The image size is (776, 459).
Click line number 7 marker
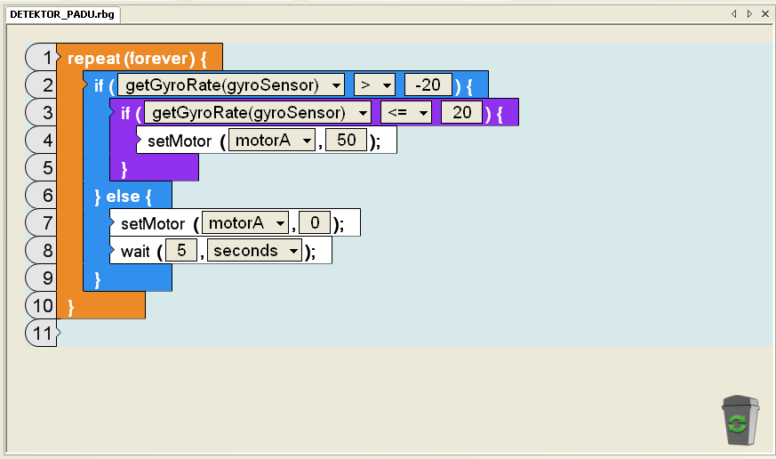[43, 223]
